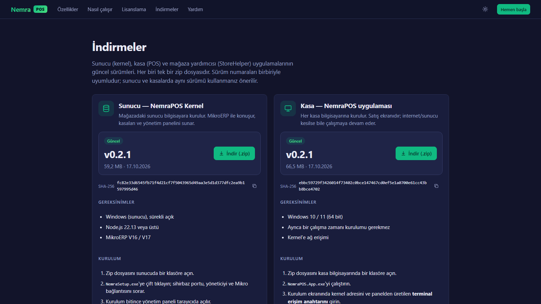This screenshot has width=541, height=304.
Task: Click the POS badge beside Nemra
Action: point(40,9)
